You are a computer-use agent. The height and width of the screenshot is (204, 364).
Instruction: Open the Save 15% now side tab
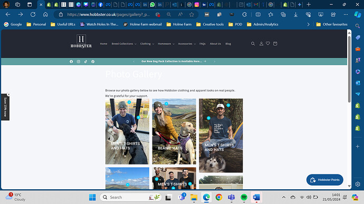click(x=5, y=107)
